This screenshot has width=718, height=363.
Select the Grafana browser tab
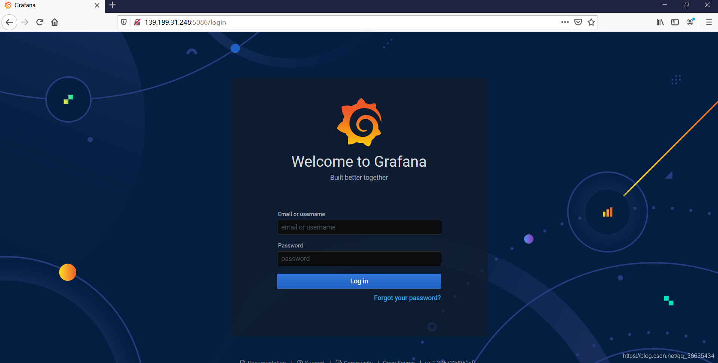(52, 5)
